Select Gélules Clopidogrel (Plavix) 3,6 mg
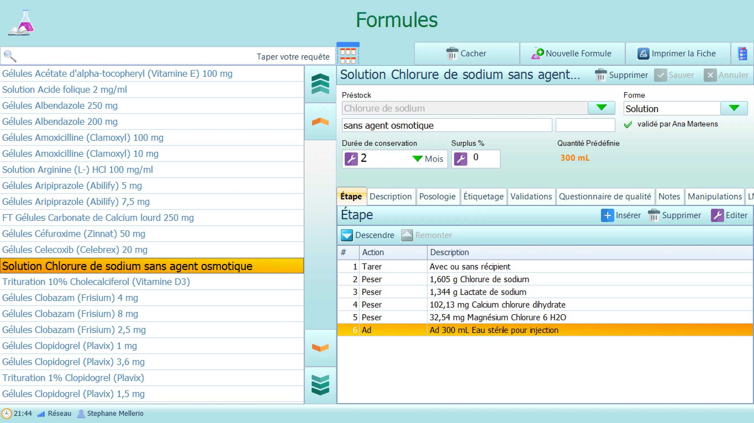754x423 pixels. click(152, 362)
